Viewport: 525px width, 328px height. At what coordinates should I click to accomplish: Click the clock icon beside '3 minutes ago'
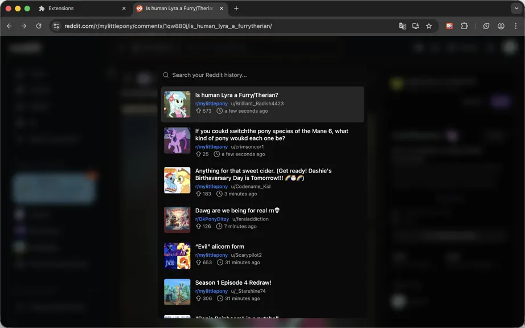[x=219, y=194]
